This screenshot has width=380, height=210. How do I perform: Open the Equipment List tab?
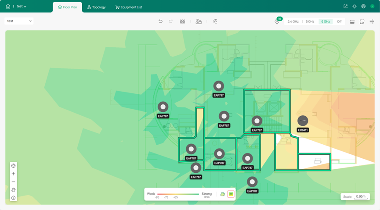click(129, 7)
